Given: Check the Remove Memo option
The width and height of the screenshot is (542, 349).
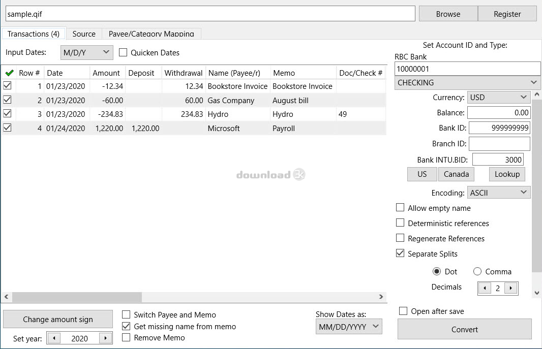Looking at the screenshot, I should coord(126,337).
